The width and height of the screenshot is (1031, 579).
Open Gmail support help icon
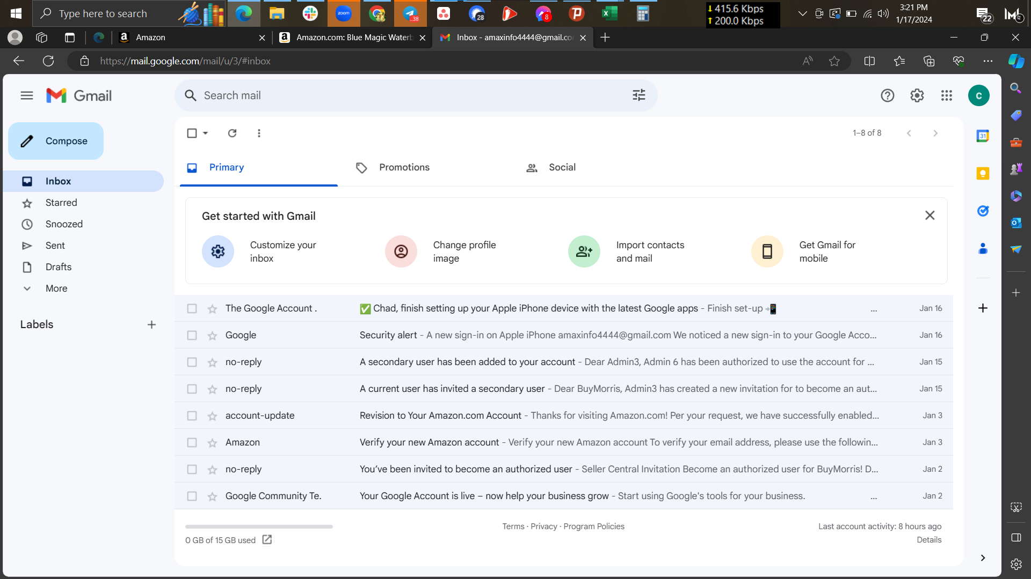pyautogui.click(x=888, y=95)
